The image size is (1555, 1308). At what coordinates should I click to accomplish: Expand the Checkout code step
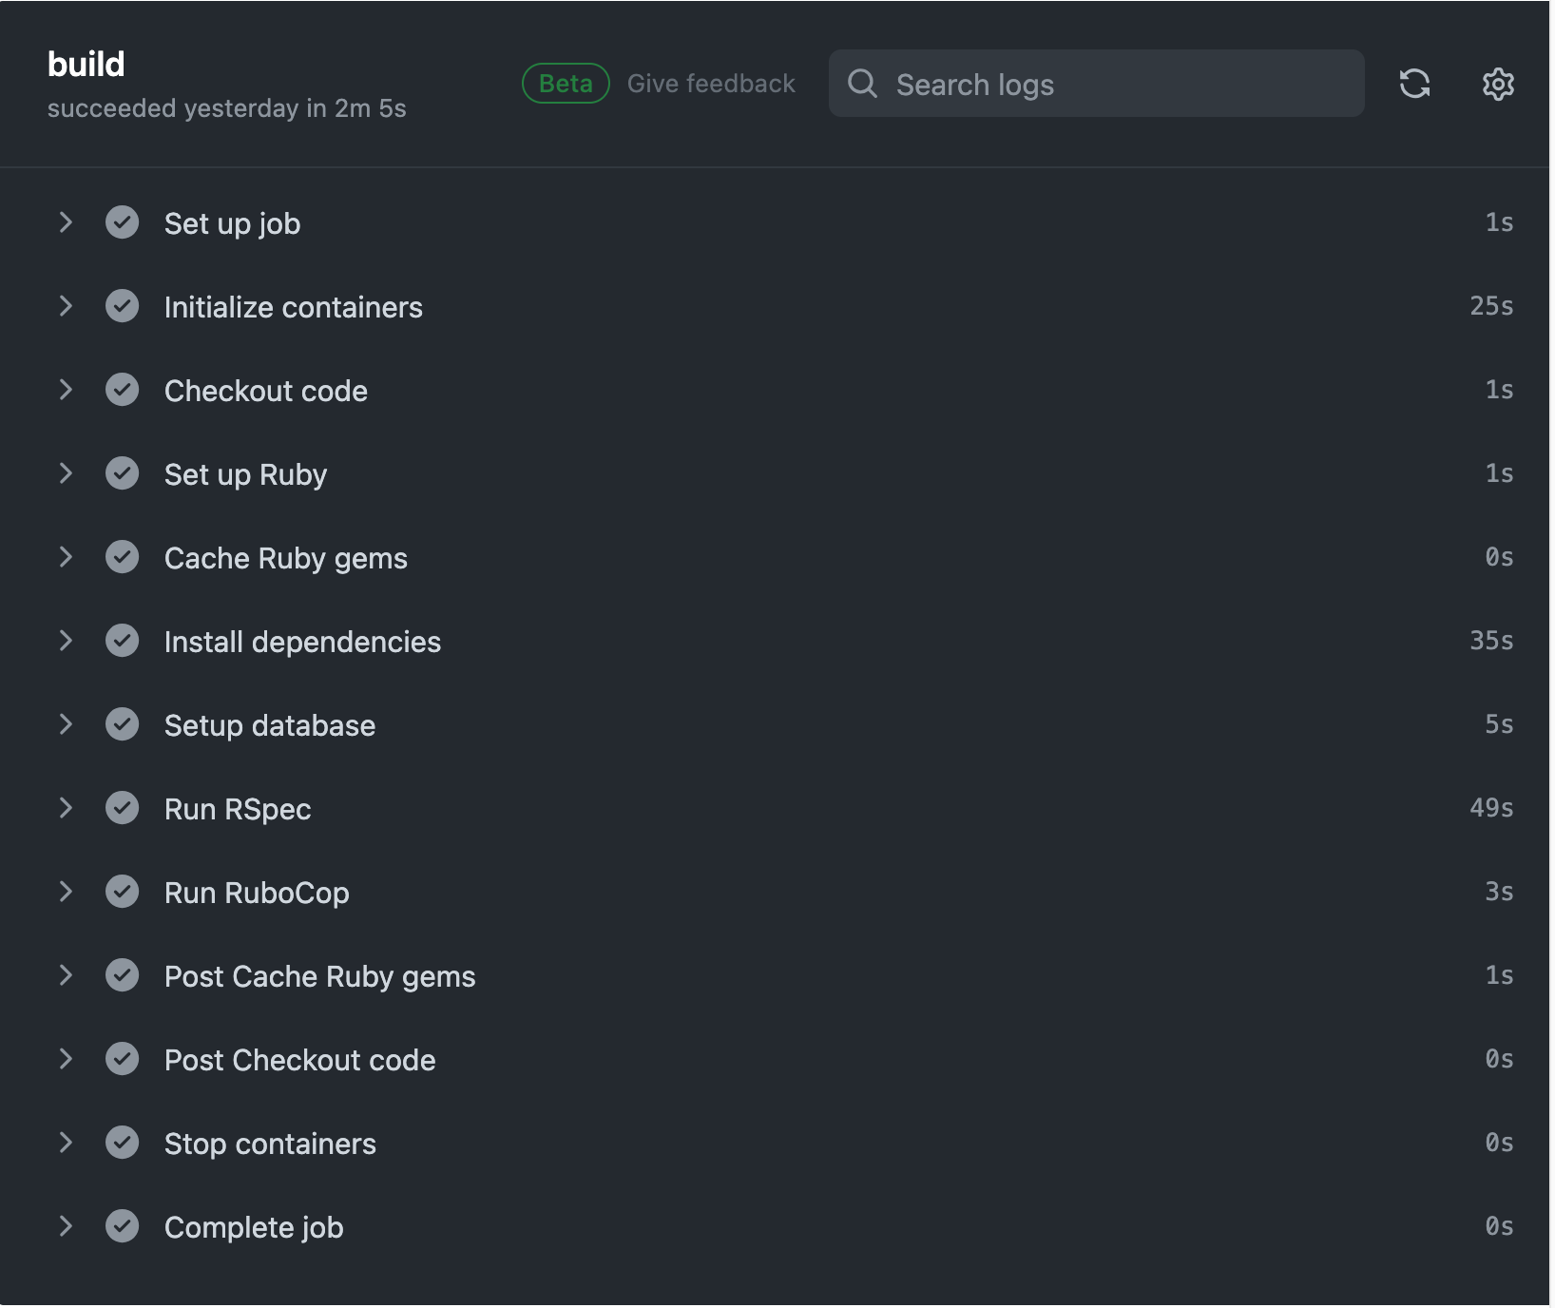pyautogui.click(x=66, y=390)
